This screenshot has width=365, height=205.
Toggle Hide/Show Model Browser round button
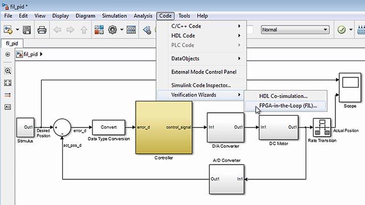click(7, 55)
